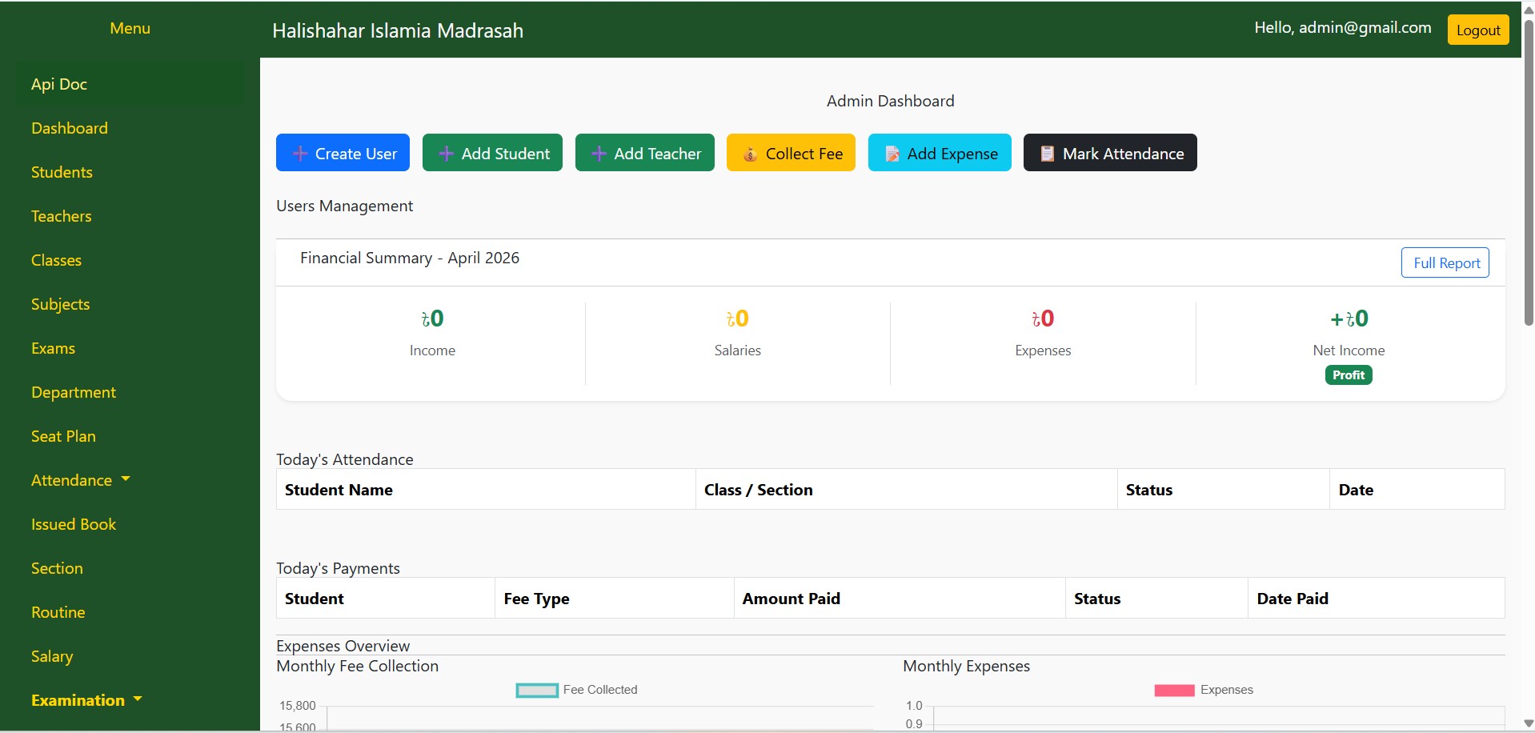1535x733 pixels.
Task: Click the Halishahar Islamia Madrasah title
Action: click(398, 30)
